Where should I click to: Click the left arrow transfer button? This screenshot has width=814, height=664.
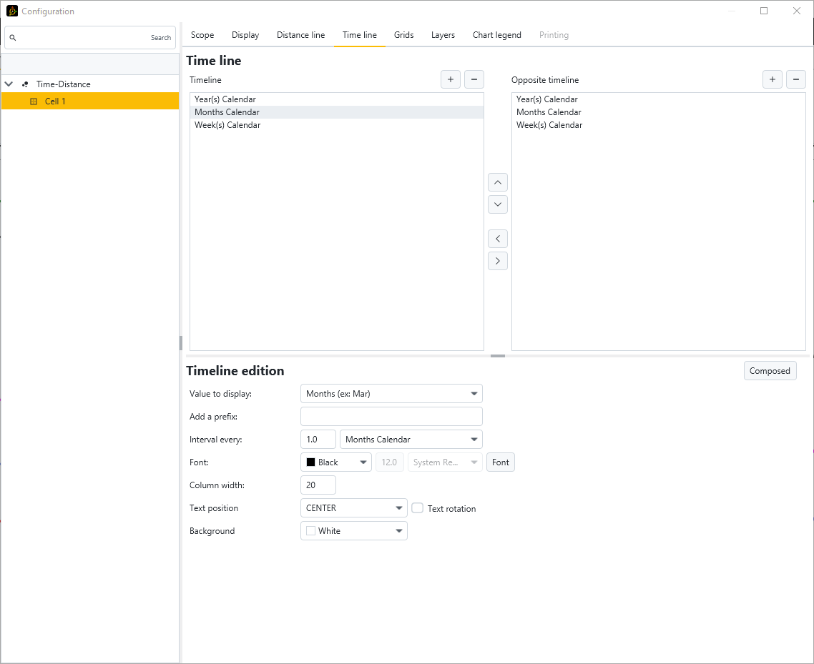(x=498, y=239)
